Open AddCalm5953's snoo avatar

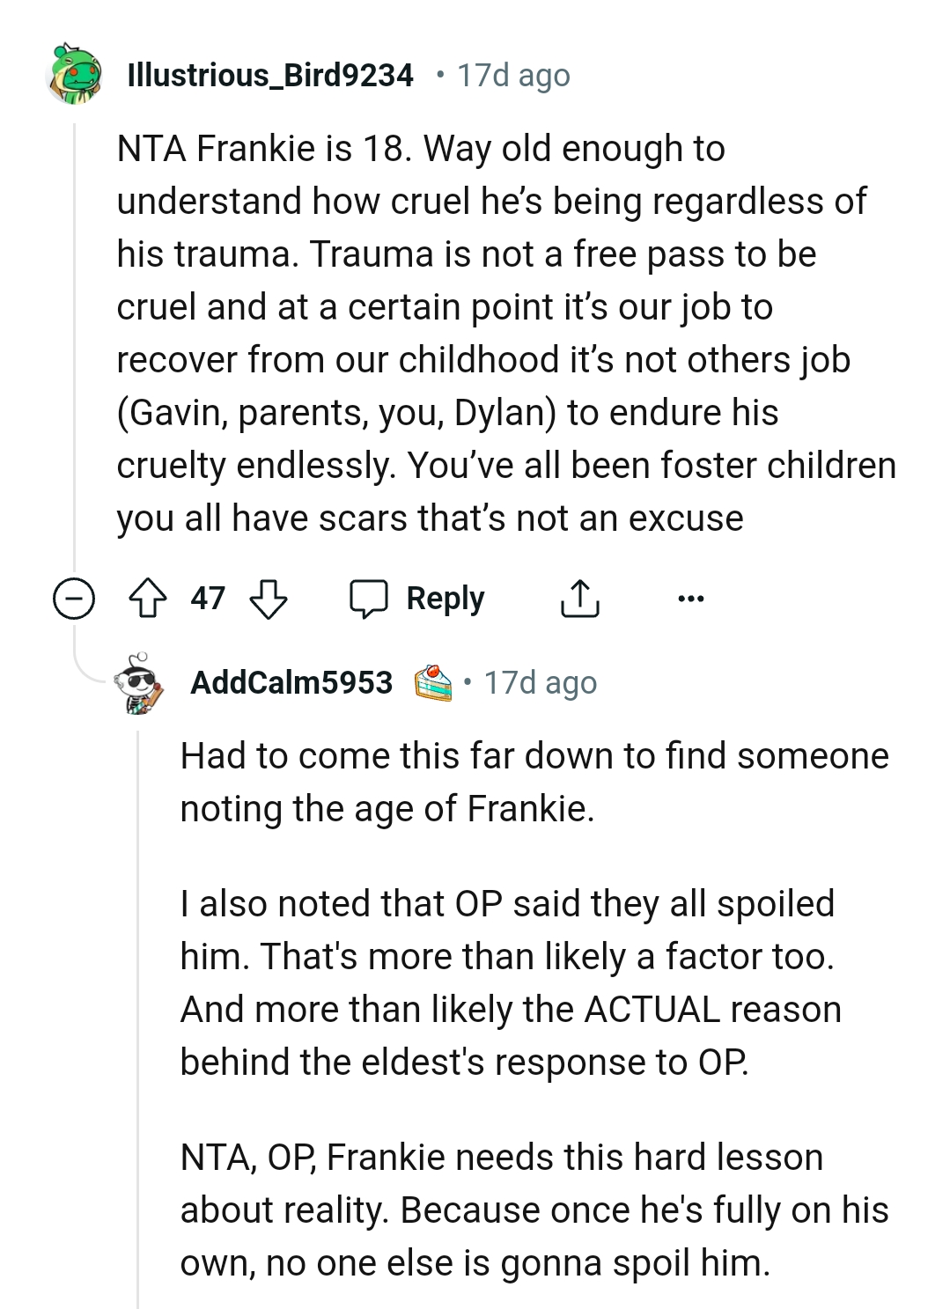[x=139, y=683]
